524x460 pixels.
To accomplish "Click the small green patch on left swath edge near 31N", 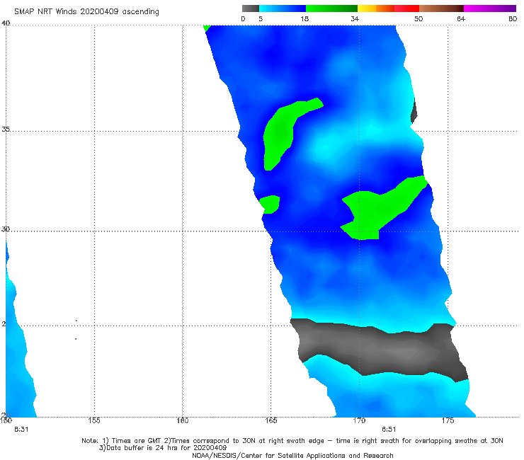I will (x=270, y=204).
